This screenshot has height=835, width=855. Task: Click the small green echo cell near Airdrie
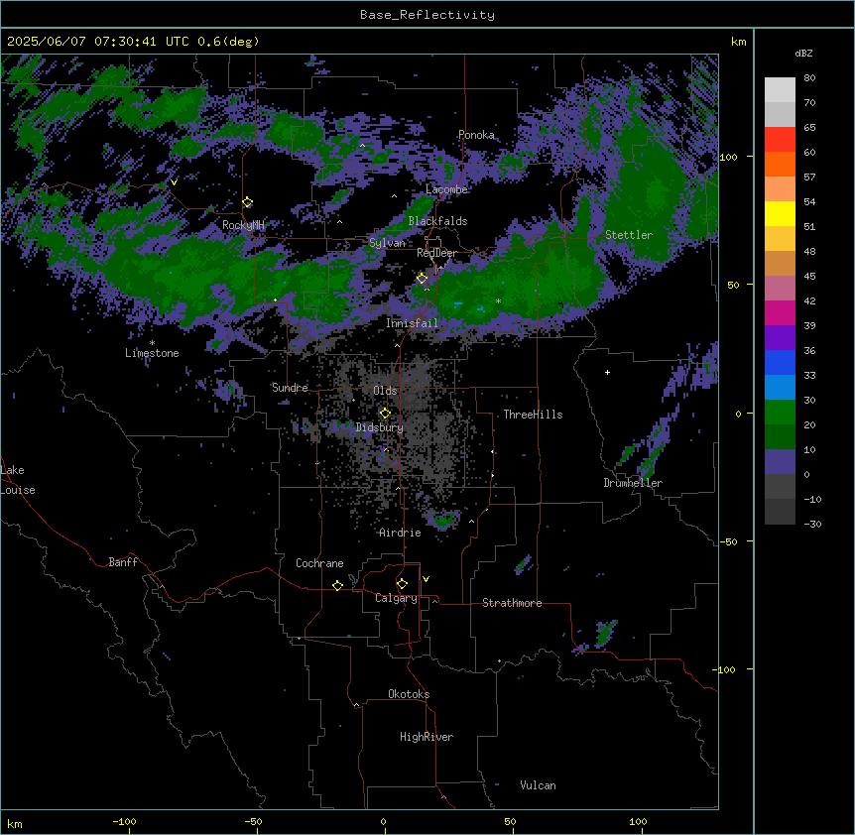coord(443,520)
